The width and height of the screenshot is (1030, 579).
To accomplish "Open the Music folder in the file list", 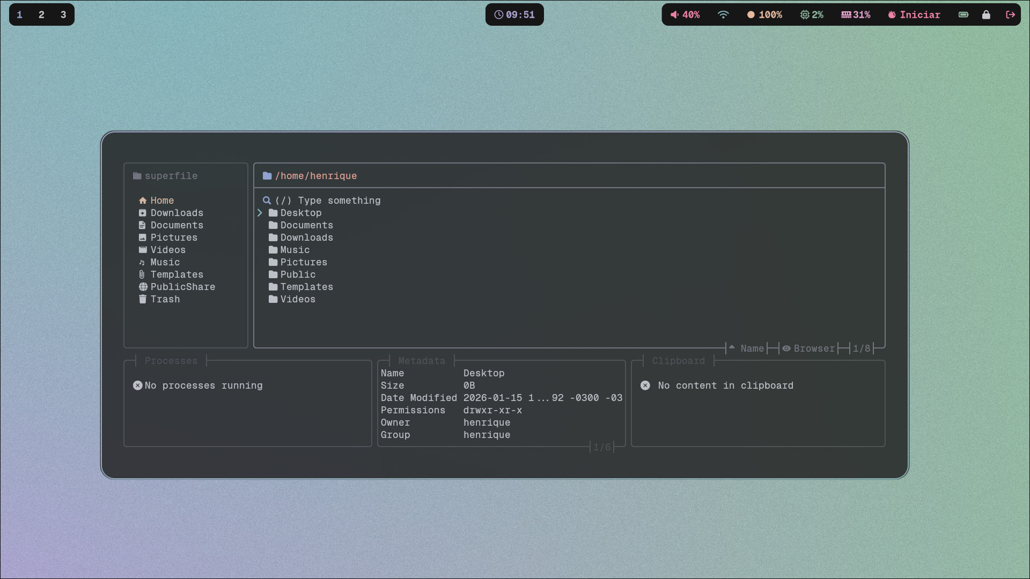I will tap(295, 250).
